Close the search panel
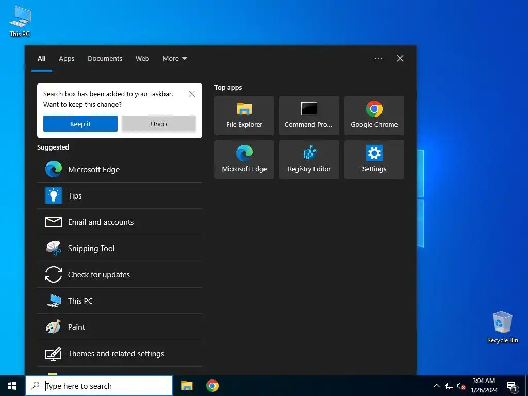This screenshot has height=396, width=528. click(400, 58)
